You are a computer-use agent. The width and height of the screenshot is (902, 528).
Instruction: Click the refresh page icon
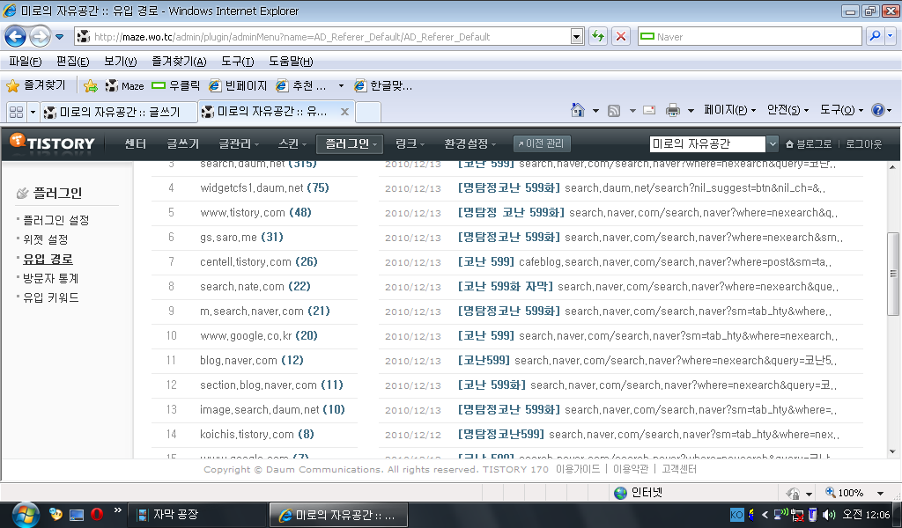point(598,37)
